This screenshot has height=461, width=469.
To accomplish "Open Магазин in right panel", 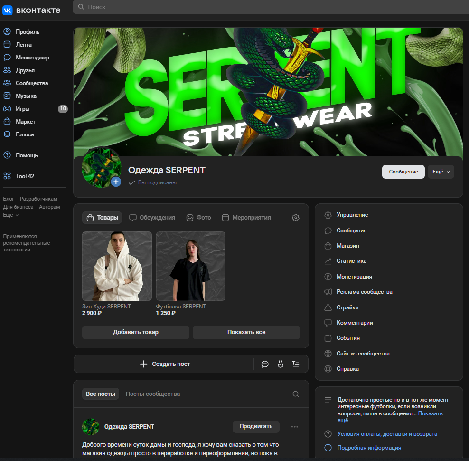I will pos(342,246).
